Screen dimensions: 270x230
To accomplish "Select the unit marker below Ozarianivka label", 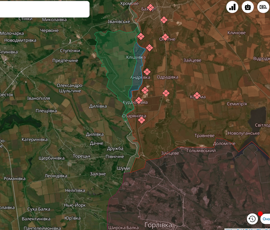I will coord(142,120).
